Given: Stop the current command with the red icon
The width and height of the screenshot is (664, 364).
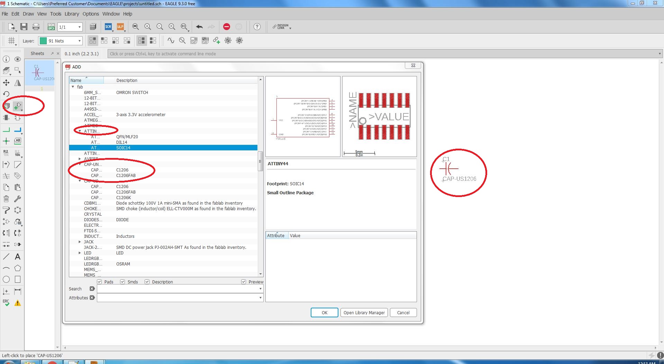Looking at the screenshot, I should coord(227,27).
